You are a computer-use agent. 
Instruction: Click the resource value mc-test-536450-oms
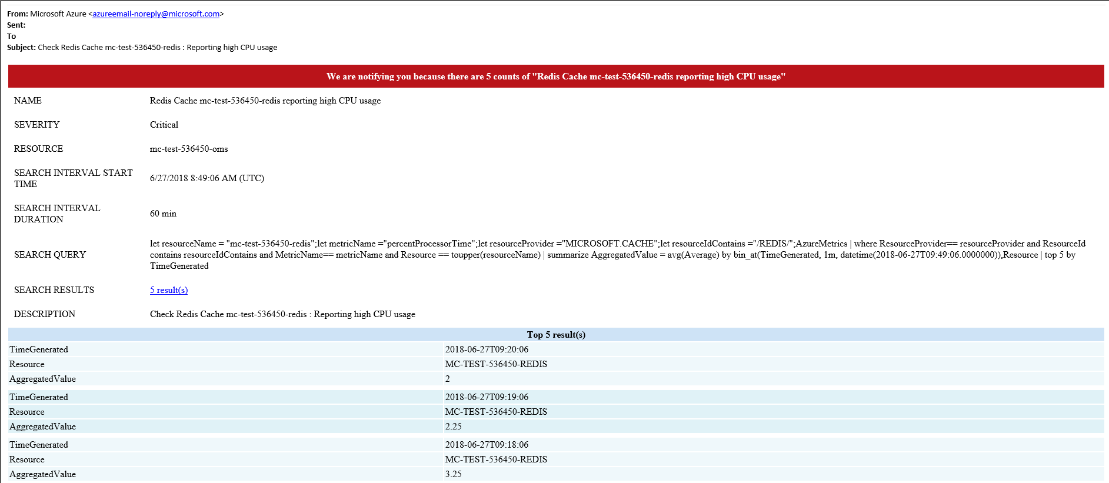tap(189, 149)
